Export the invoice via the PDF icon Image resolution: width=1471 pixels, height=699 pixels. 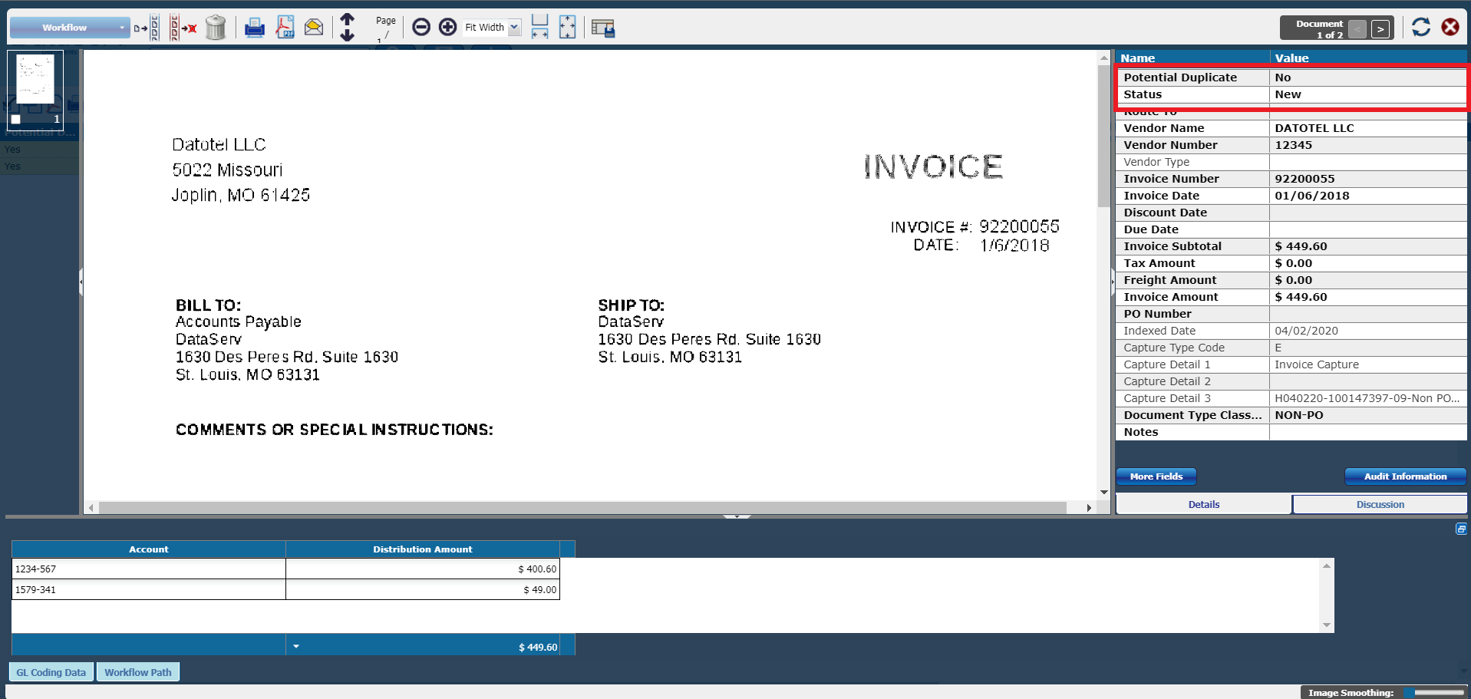285,28
